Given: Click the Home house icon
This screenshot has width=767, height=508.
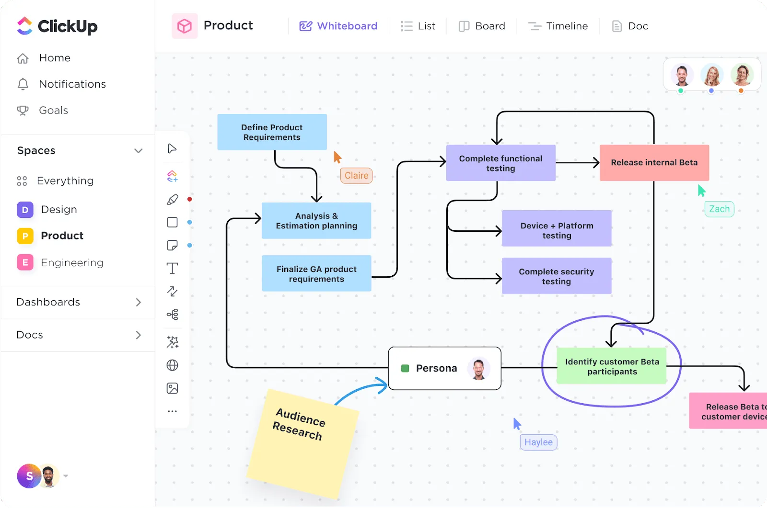Looking at the screenshot, I should point(23,58).
